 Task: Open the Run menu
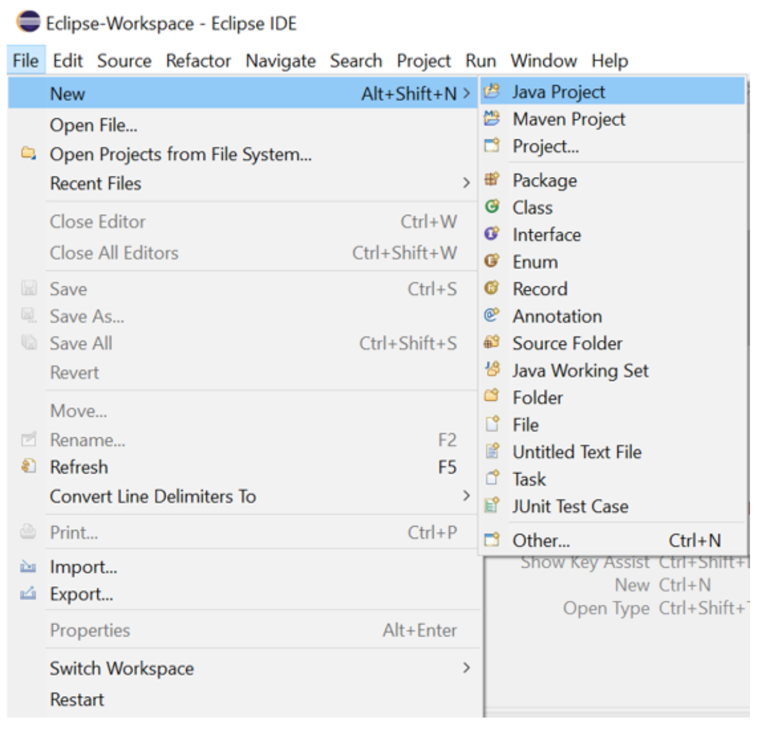481,61
